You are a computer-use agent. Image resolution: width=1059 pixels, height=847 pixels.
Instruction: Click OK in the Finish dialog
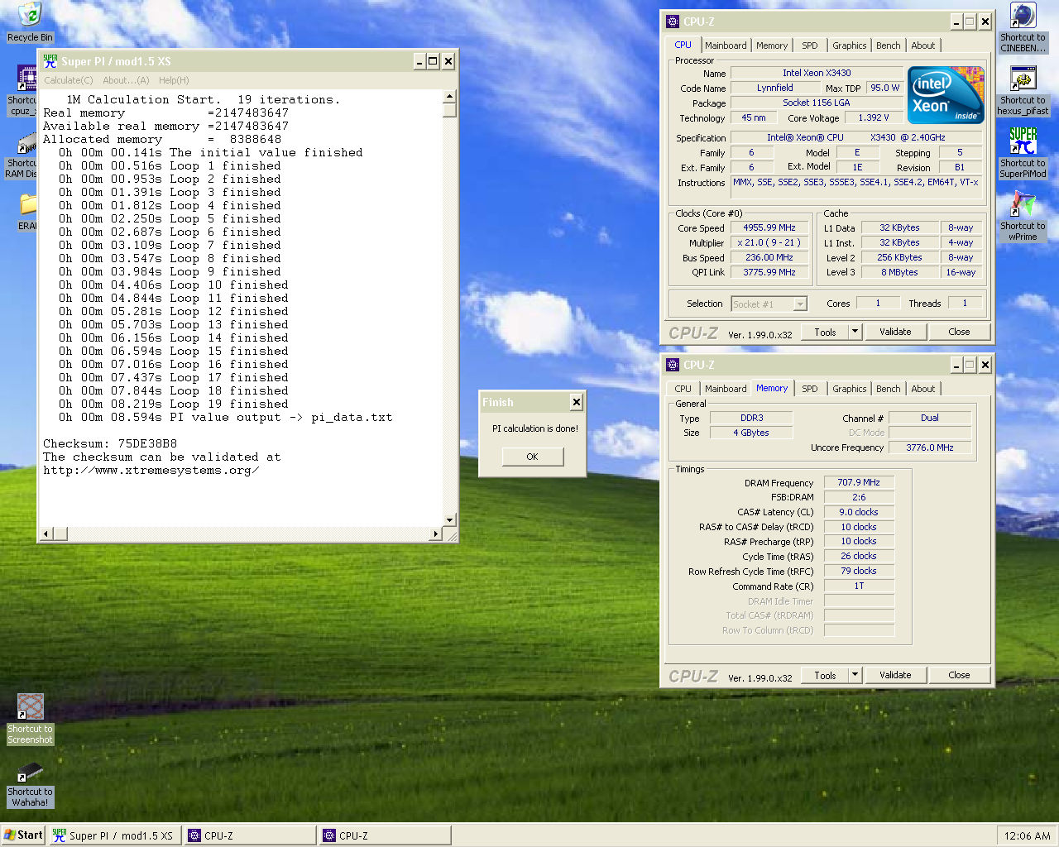pos(532,457)
